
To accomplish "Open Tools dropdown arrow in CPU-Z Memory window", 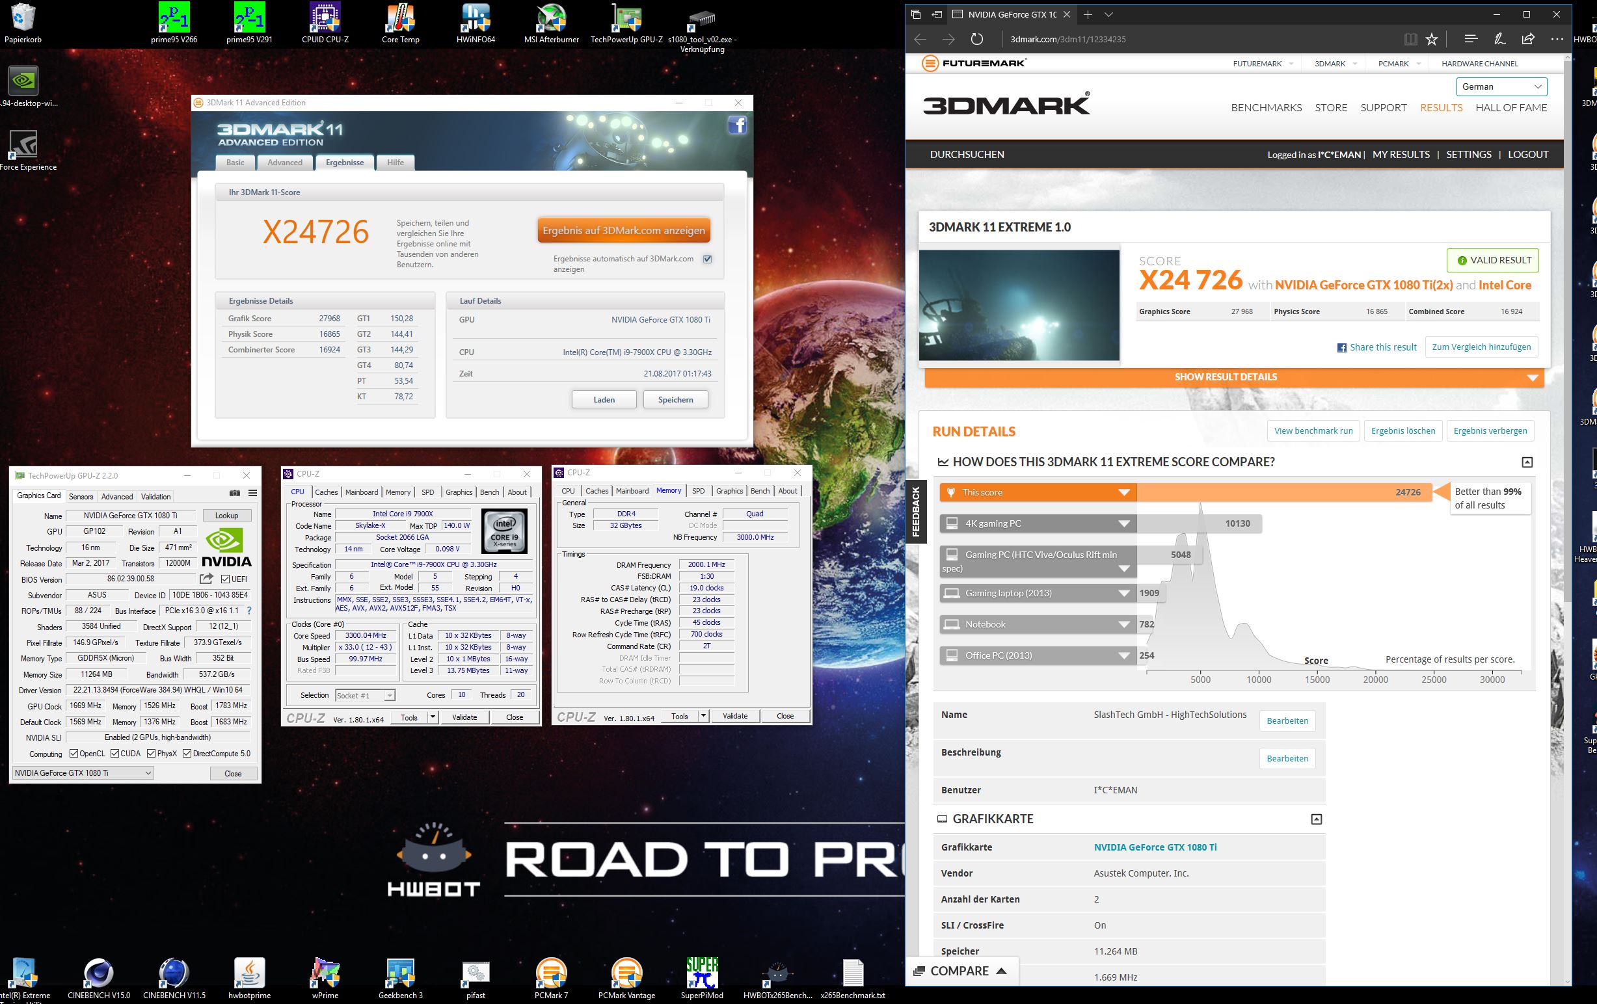I will click(x=703, y=716).
